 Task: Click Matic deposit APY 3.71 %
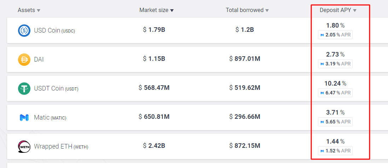335,112
